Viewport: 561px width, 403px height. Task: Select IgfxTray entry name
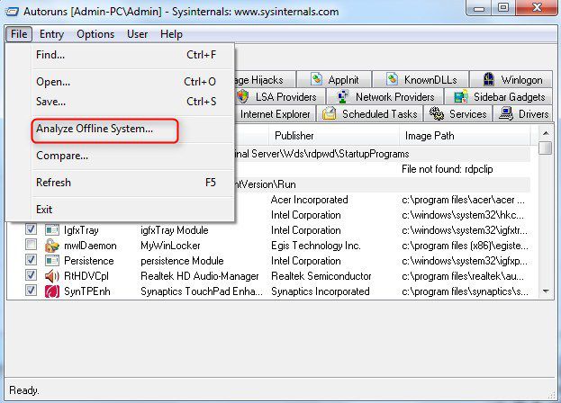click(x=81, y=230)
